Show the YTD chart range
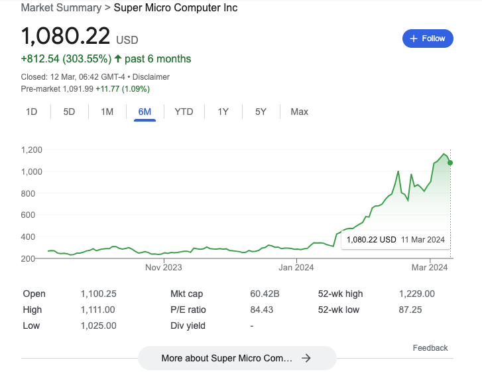The image size is (482, 376). pos(184,112)
